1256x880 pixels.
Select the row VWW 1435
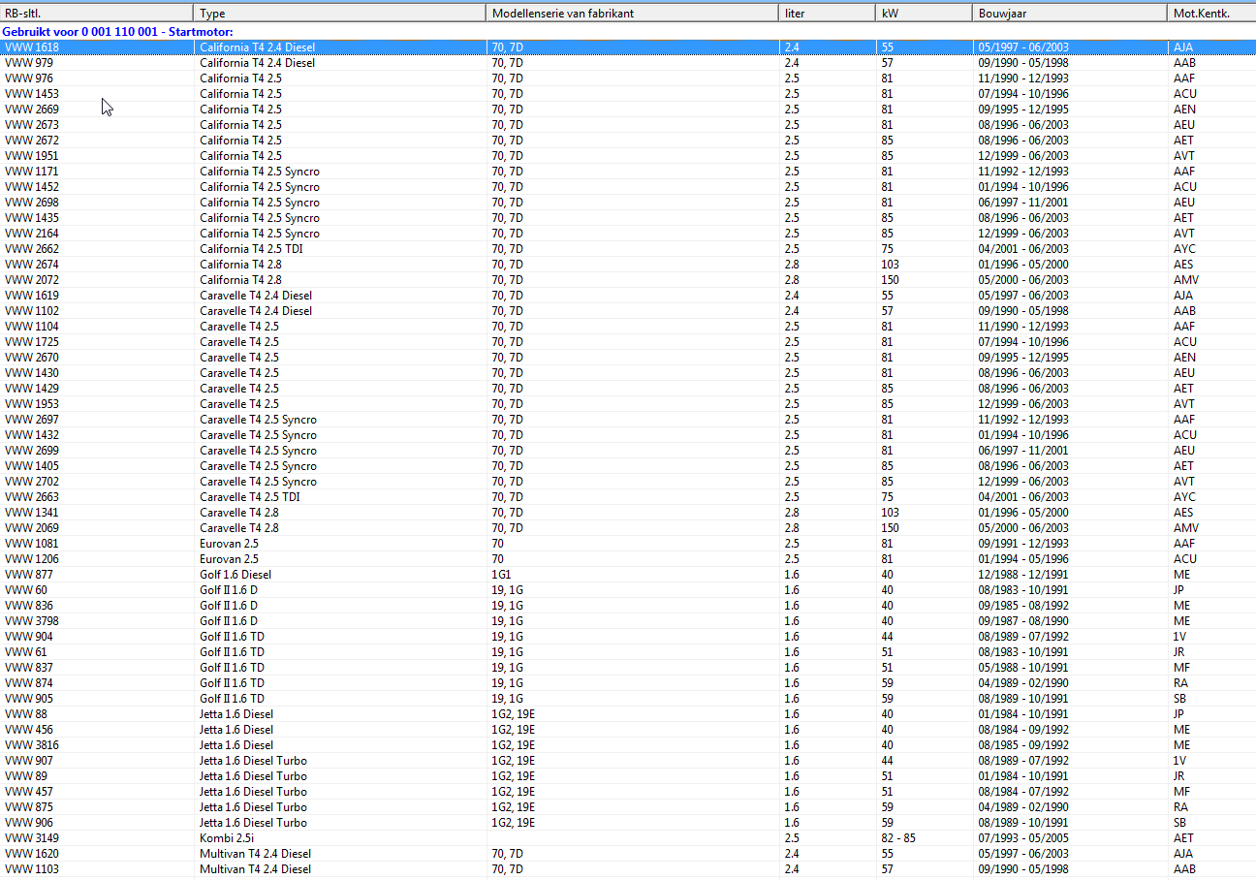point(628,218)
